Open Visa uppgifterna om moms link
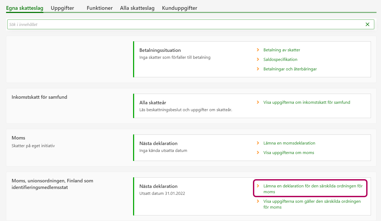The width and height of the screenshot is (381, 221). (x=289, y=152)
